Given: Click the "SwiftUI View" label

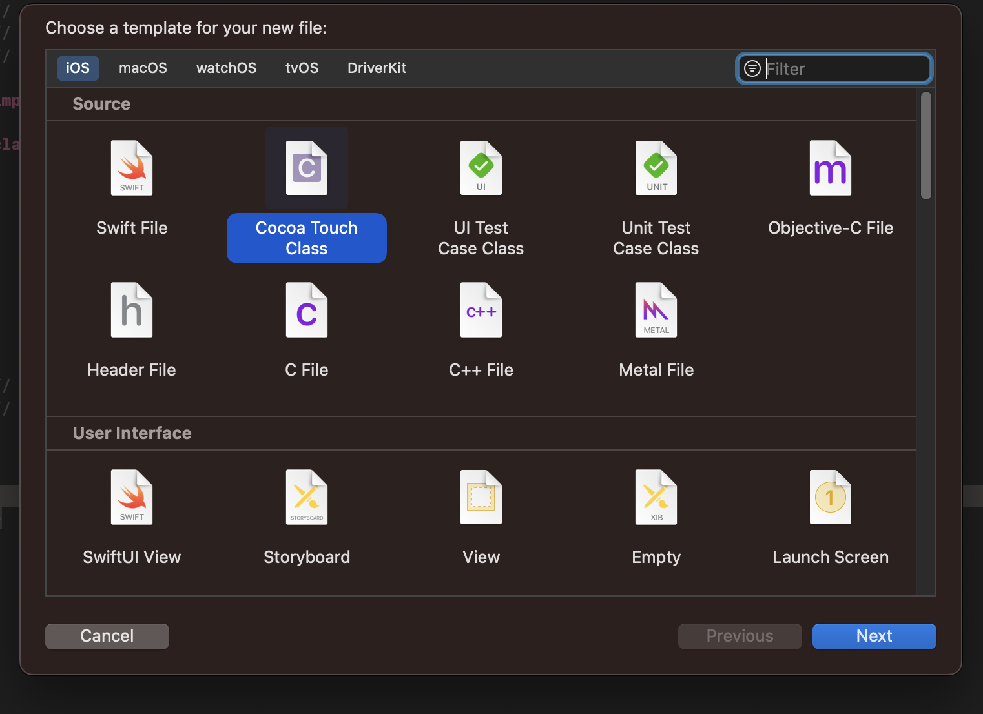Looking at the screenshot, I should pyautogui.click(x=132, y=557).
